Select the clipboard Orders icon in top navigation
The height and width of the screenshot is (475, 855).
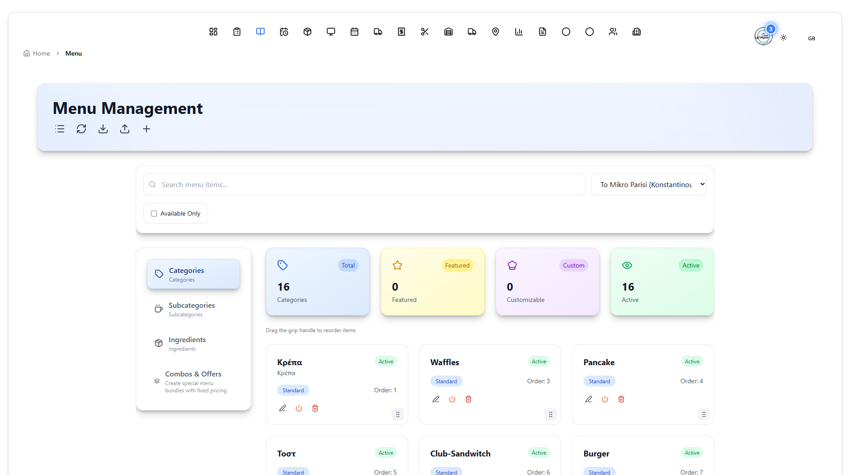(x=236, y=32)
